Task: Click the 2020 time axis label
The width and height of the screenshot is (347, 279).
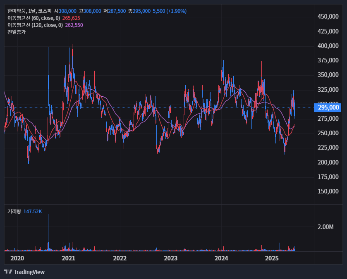Action: pyautogui.click(x=17, y=258)
